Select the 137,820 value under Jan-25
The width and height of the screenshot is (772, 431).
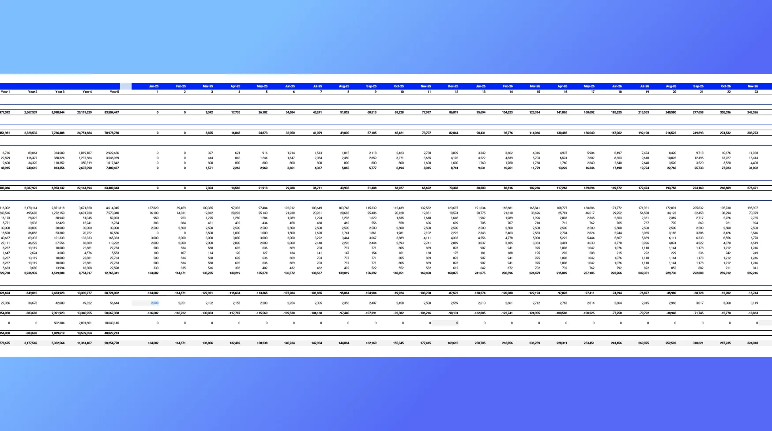click(x=153, y=208)
